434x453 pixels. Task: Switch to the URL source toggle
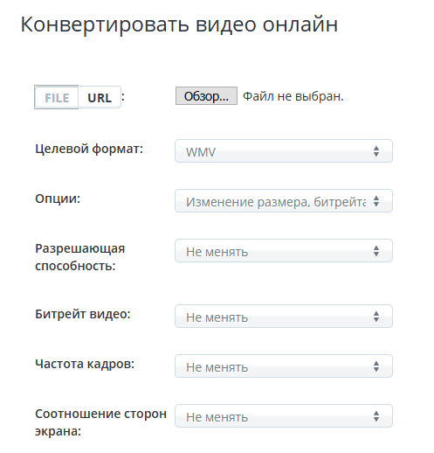pyautogui.click(x=100, y=97)
